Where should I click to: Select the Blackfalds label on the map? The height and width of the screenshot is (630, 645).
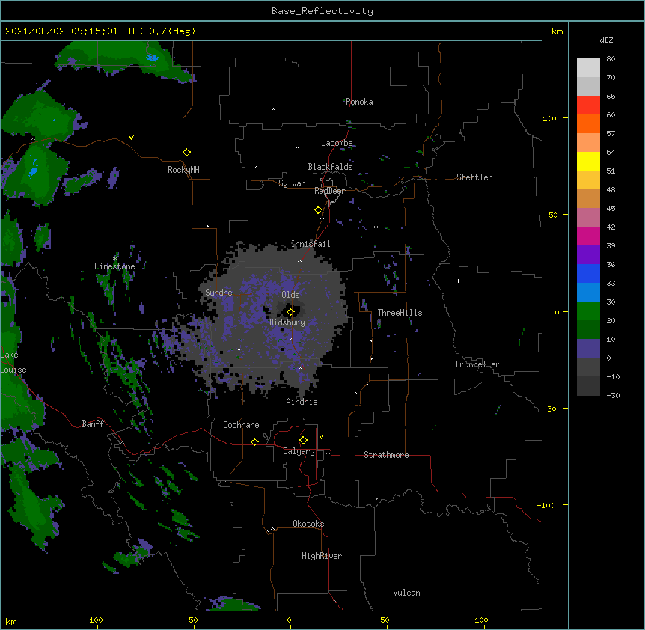point(330,167)
